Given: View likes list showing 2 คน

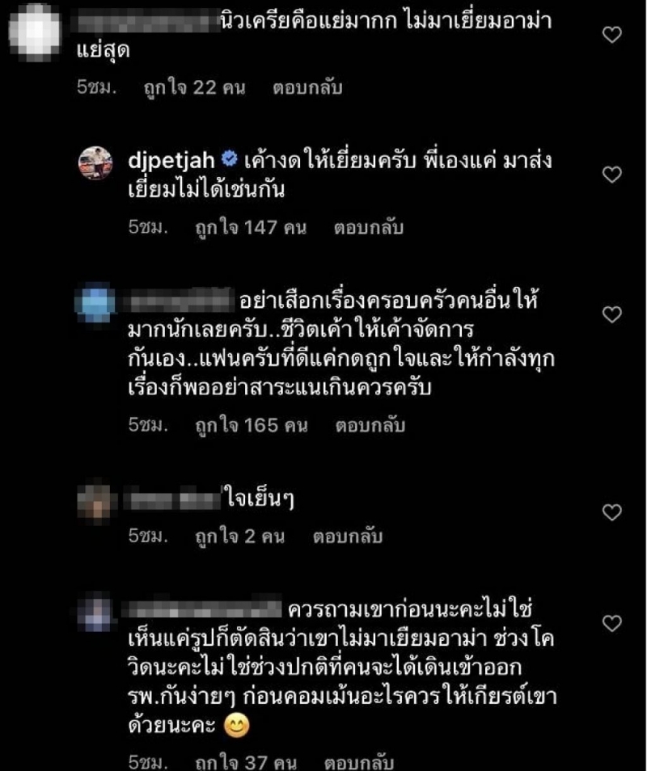Looking at the screenshot, I should point(240,536).
